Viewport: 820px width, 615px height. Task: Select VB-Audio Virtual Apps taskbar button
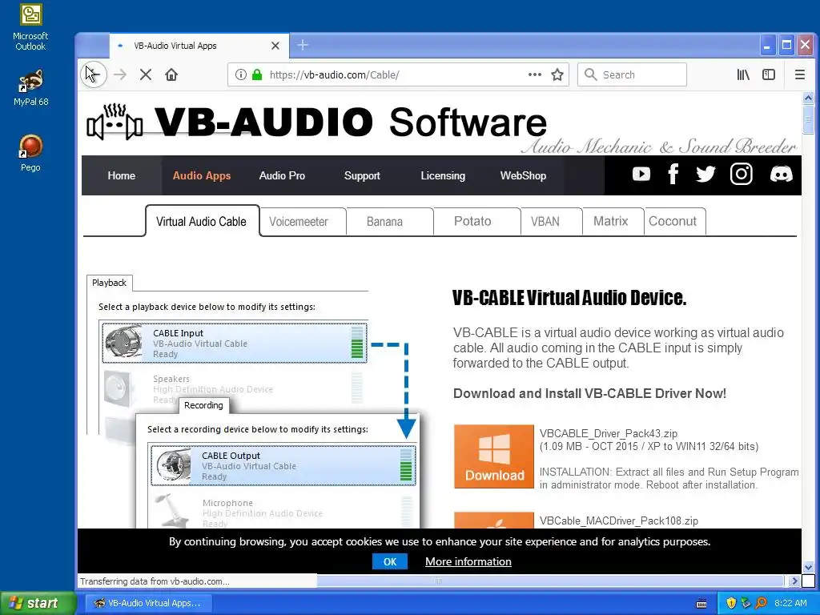tap(148, 603)
